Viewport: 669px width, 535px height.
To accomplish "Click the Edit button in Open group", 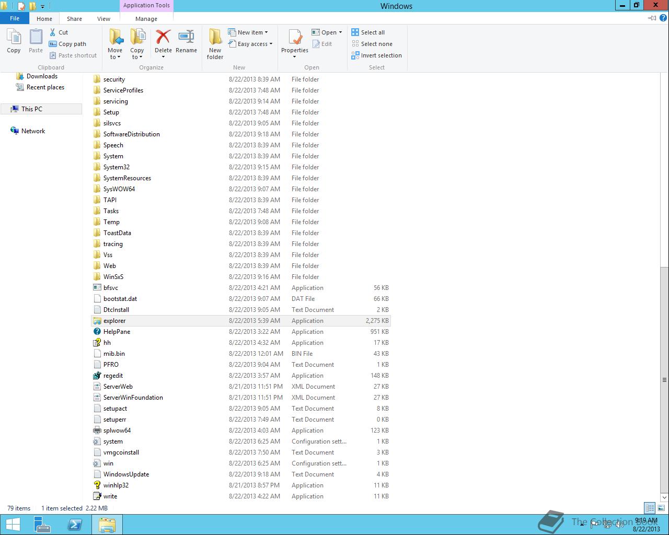I will (322, 44).
